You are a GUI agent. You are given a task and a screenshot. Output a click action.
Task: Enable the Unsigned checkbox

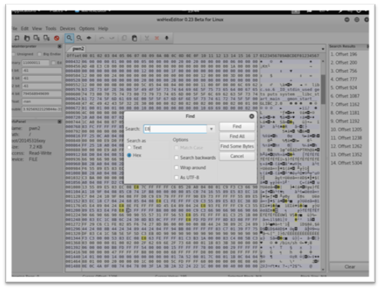point(14,54)
